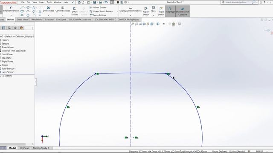Click Mirror Entities button
The height and width of the screenshot is (153, 273).
coord(98,8)
